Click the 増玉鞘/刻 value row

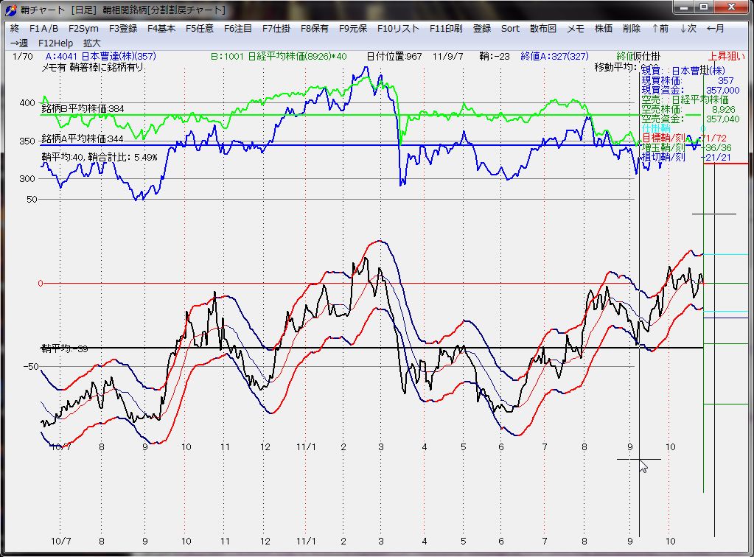click(x=686, y=147)
